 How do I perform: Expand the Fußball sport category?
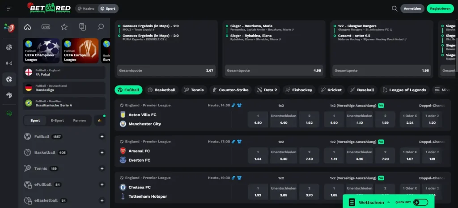(102, 136)
